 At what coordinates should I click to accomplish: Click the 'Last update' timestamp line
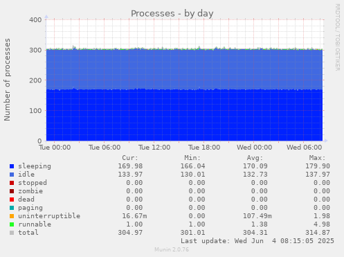click(257, 241)
